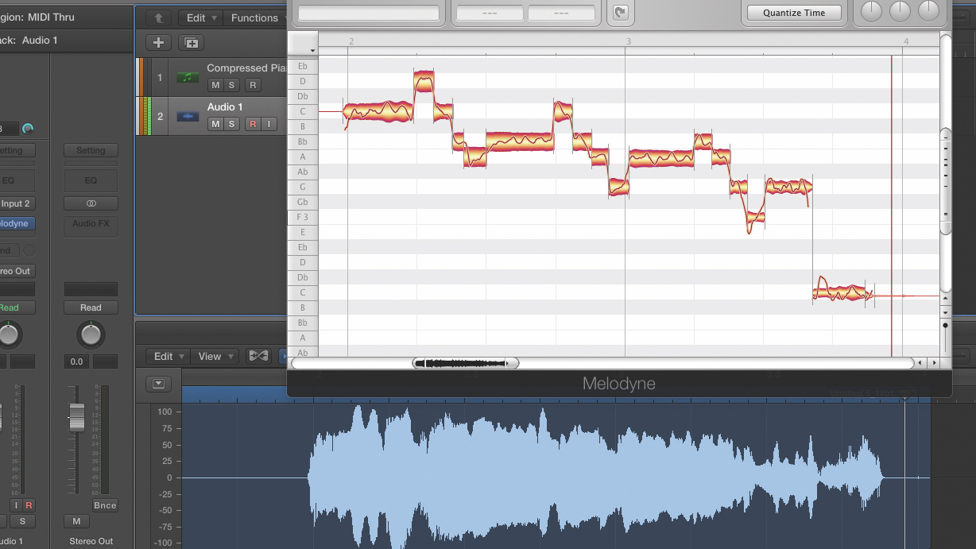Click the go-up arrow button beside Edit
976x549 pixels.
158,17
